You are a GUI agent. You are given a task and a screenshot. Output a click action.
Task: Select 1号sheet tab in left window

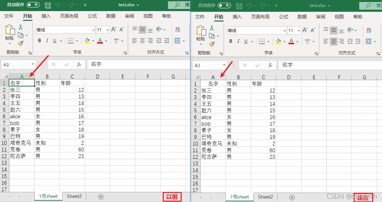point(48,196)
